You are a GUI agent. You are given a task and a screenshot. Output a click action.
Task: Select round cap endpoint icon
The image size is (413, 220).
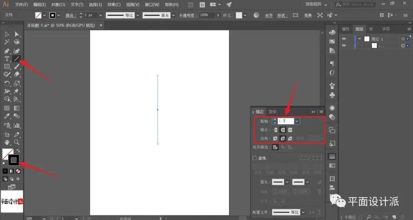[283, 130]
